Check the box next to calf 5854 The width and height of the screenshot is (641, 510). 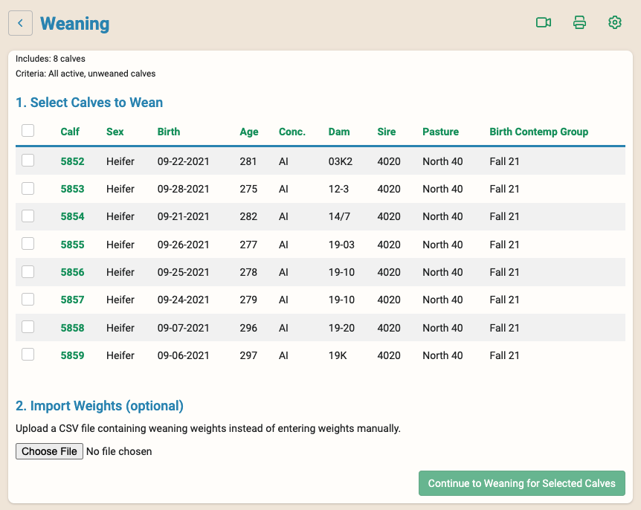(28, 216)
